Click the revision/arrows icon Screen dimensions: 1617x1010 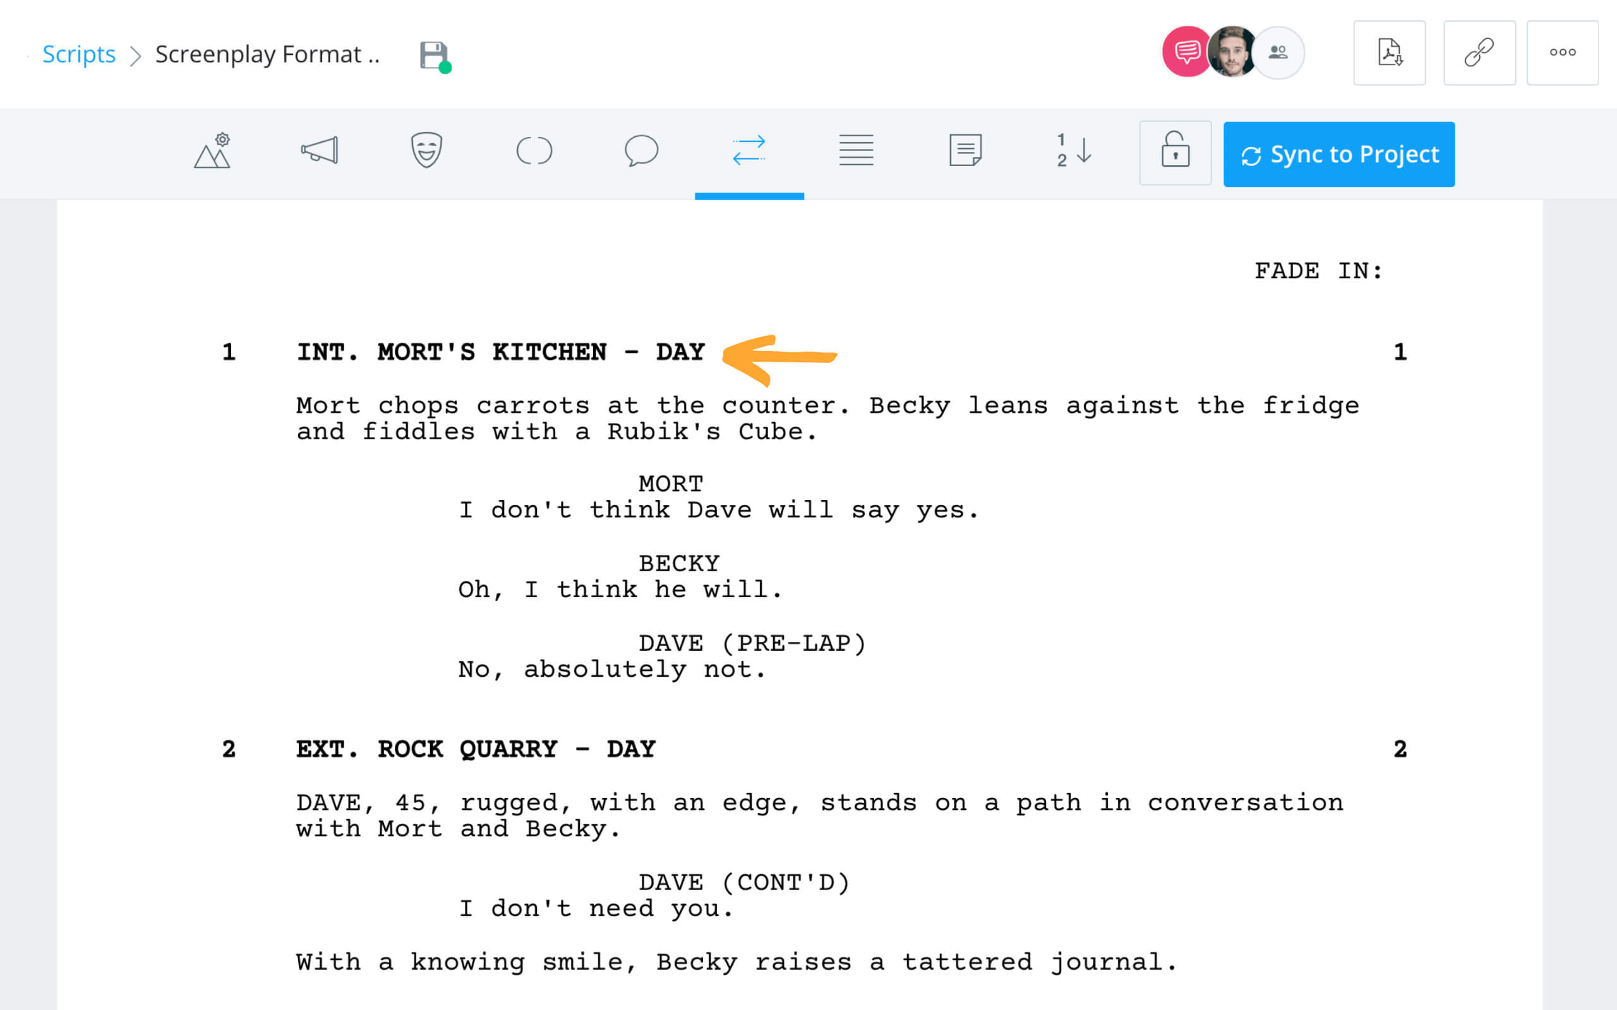coord(748,152)
